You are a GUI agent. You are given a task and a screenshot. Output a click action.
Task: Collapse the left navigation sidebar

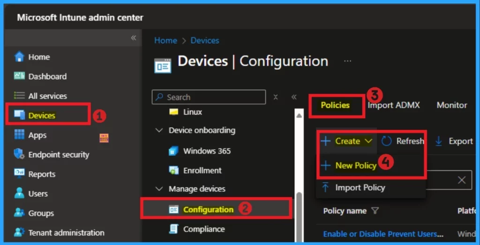(x=133, y=38)
